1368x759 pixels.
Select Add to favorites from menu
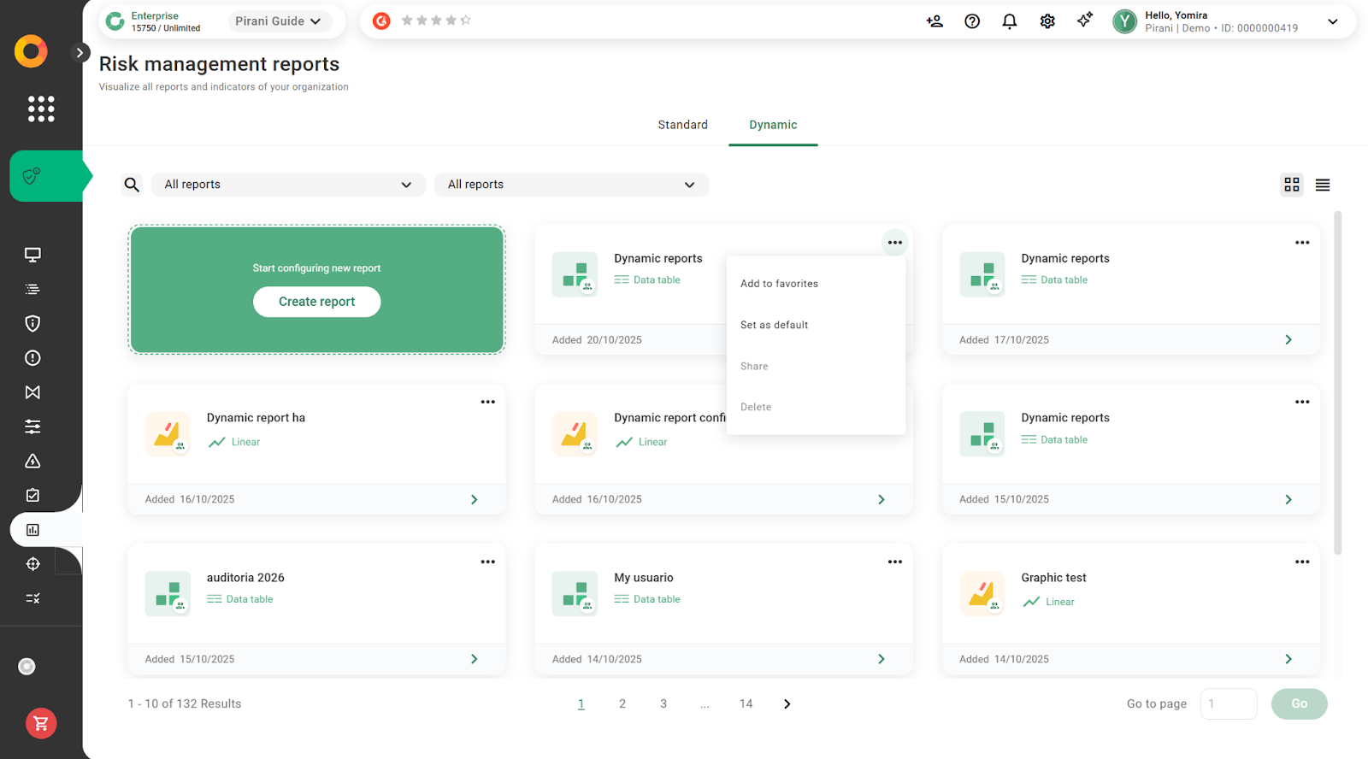click(779, 284)
